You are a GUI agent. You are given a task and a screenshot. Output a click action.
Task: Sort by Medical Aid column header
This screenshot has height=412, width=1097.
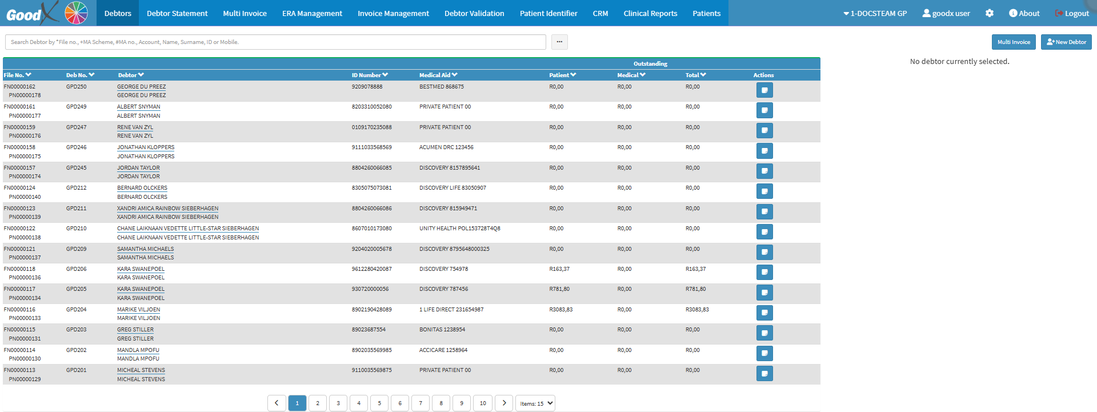(438, 75)
